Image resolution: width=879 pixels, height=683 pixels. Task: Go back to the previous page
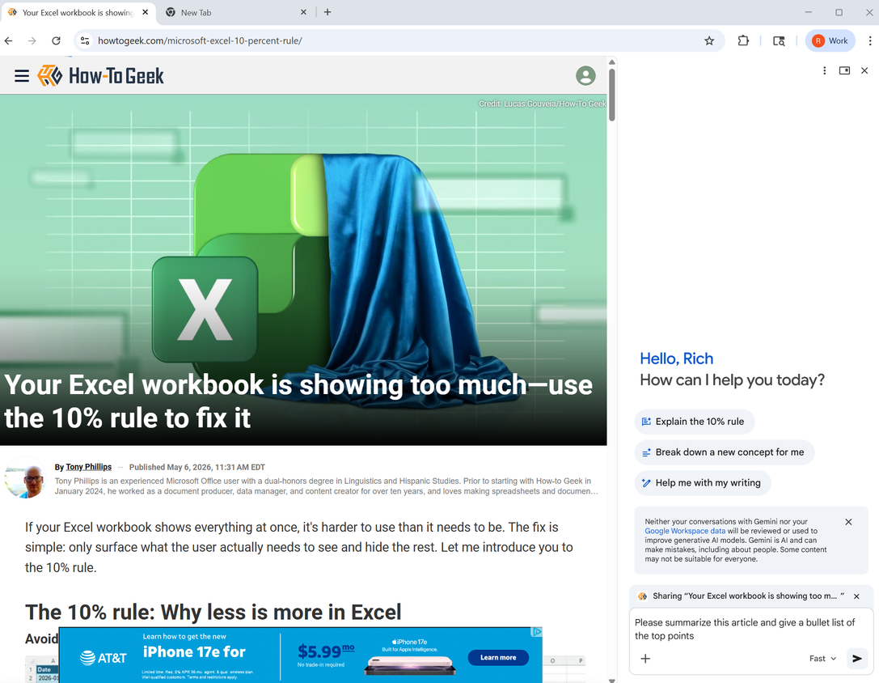pos(8,40)
